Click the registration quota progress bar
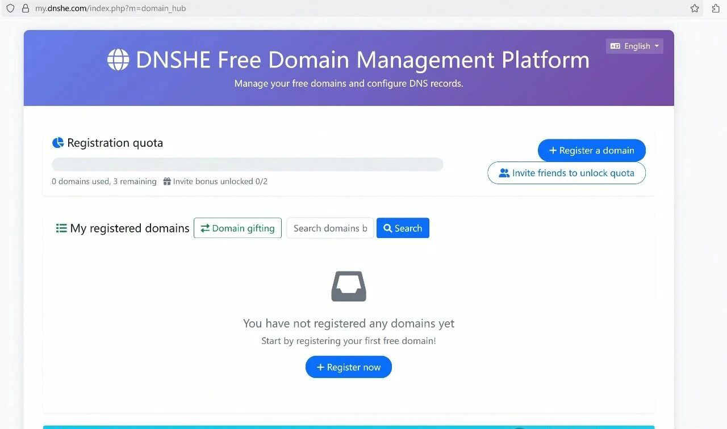The image size is (727, 429). tap(247, 164)
